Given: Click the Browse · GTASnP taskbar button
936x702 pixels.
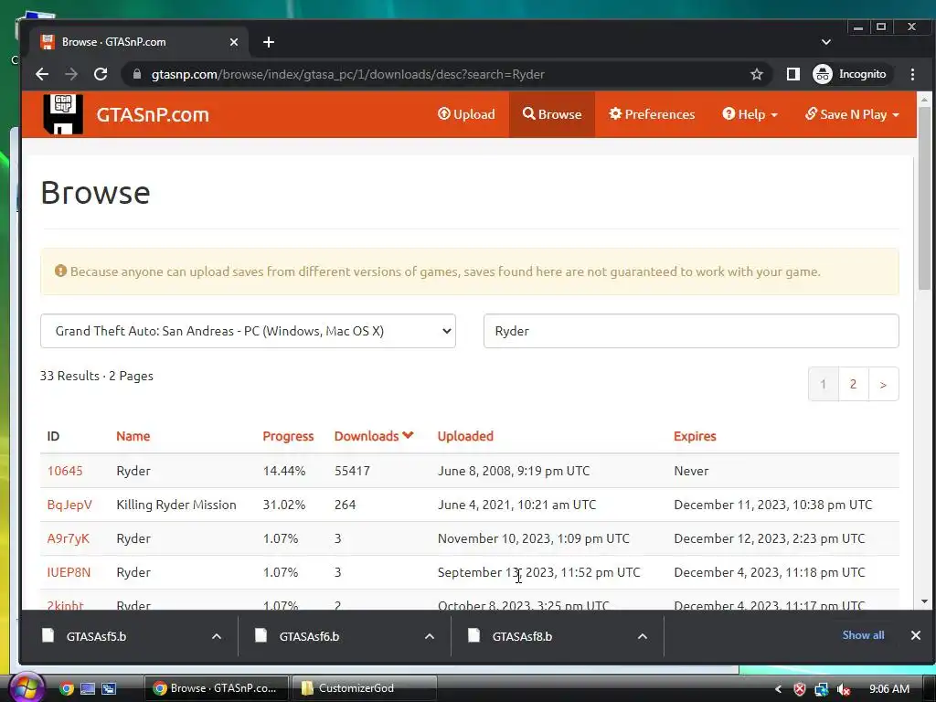Looking at the screenshot, I should tap(216, 687).
